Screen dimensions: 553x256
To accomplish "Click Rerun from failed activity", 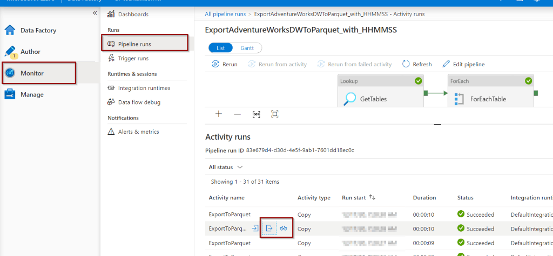I will (x=354, y=65).
